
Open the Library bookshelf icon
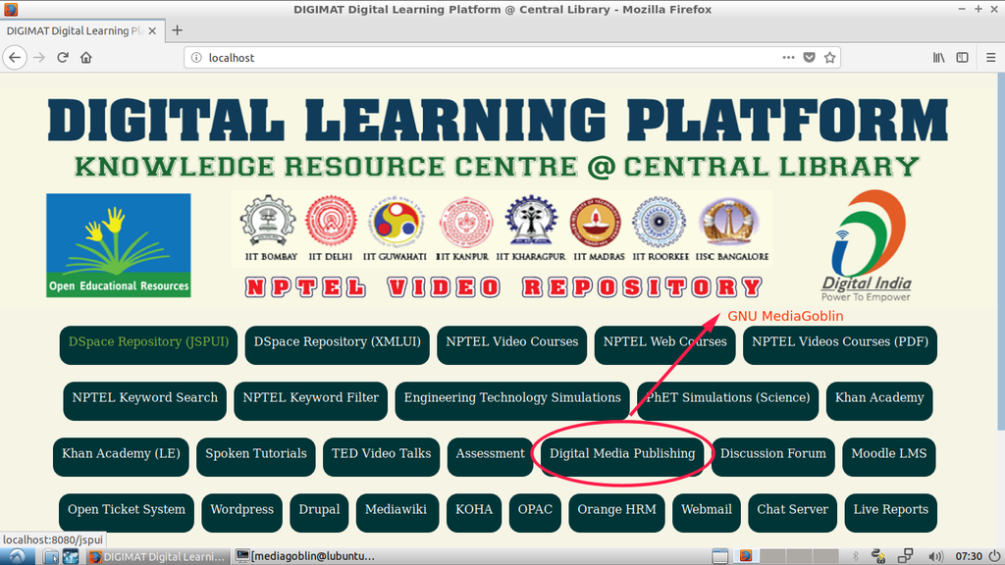(x=939, y=58)
